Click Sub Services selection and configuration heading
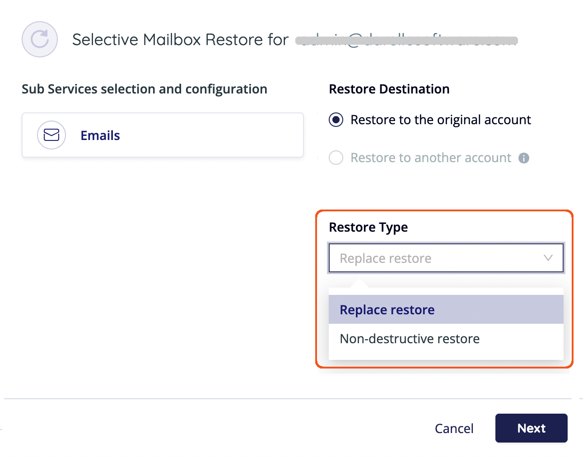This screenshot has height=457, width=583. [145, 89]
